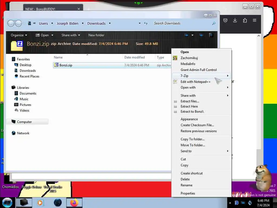Select Desktop under Favorites
The image size is (277, 208).
(25, 65)
